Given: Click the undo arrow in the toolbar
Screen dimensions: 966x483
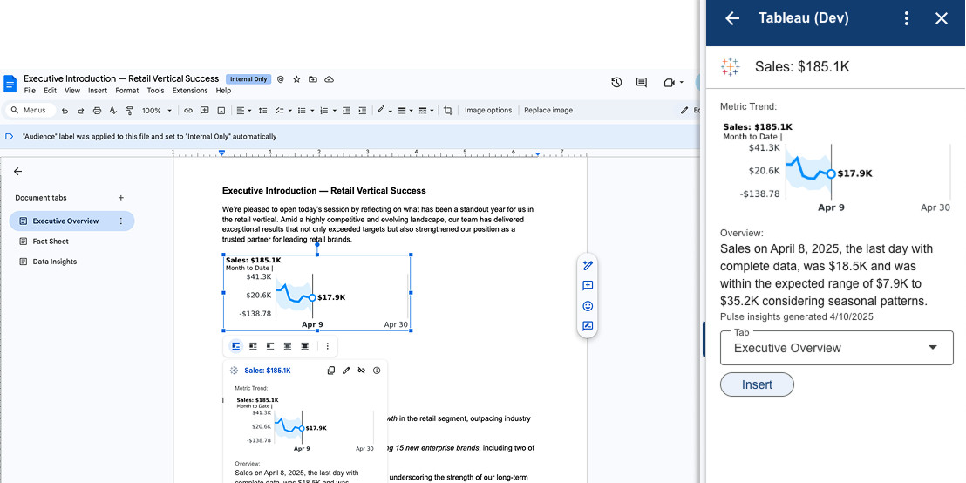Looking at the screenshot, I should click(x=65, y=111).
